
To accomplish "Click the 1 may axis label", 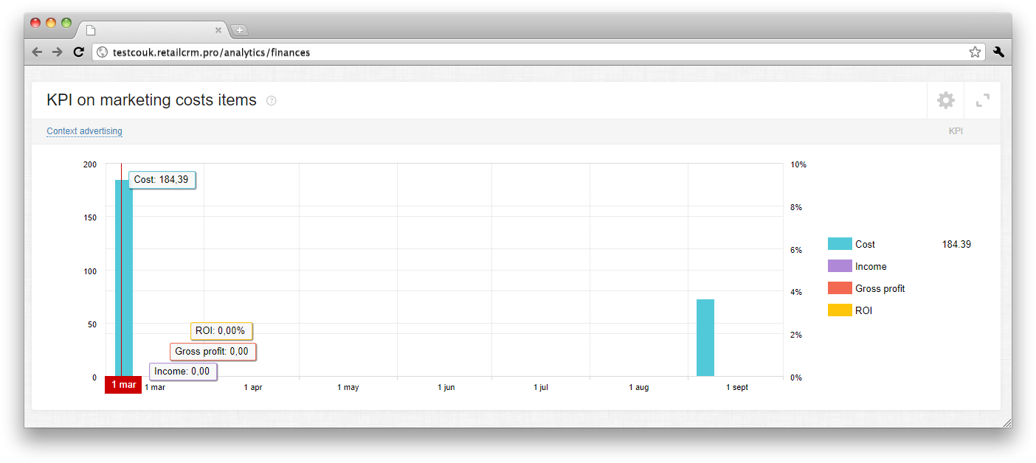I will [x=348, y=387].
